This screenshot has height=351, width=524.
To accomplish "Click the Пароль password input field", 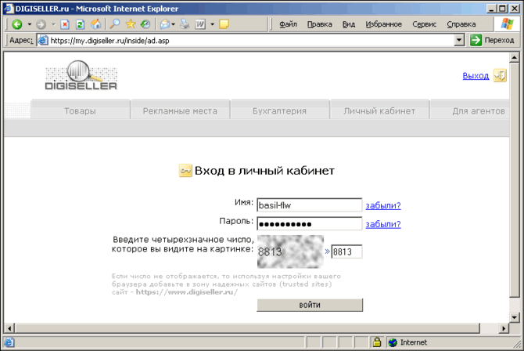I will coord(309,224).
